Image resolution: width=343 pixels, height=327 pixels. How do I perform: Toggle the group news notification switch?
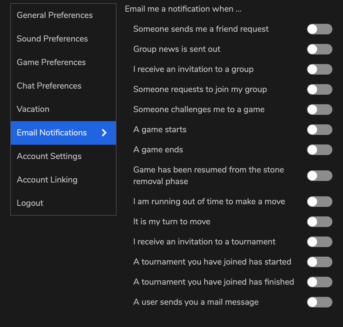(319, 49)
